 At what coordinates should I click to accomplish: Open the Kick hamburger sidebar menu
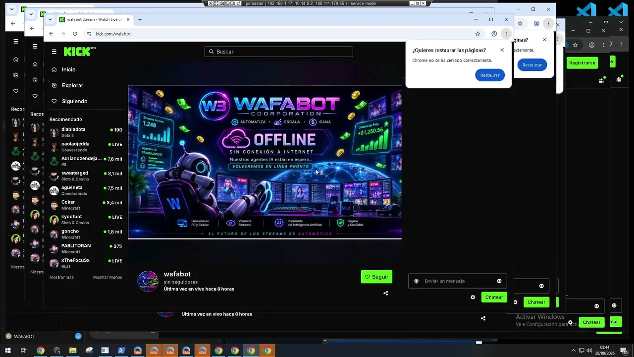54,52
